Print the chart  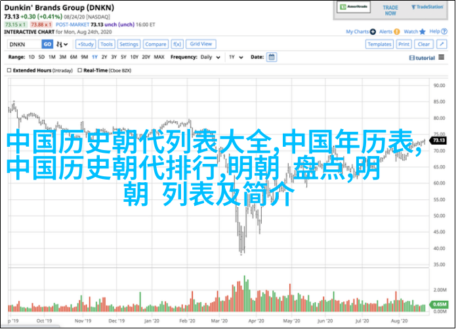(404, 45)
